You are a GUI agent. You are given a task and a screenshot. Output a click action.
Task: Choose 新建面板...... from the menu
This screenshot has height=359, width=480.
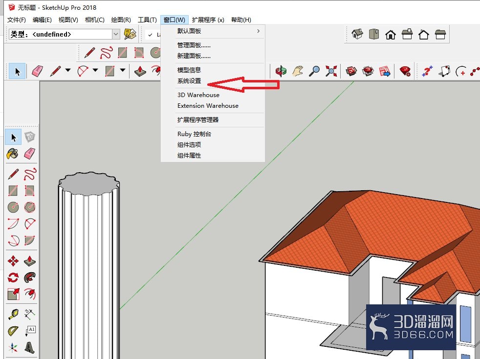[x=194, y=56]
